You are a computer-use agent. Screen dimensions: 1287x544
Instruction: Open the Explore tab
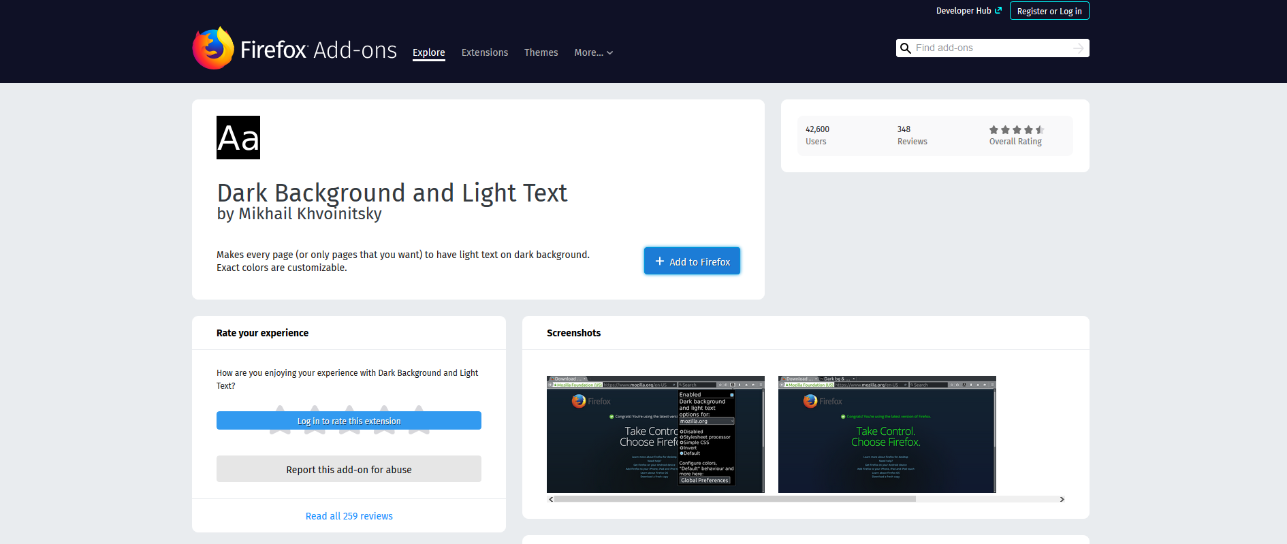(x=428, y=52)
